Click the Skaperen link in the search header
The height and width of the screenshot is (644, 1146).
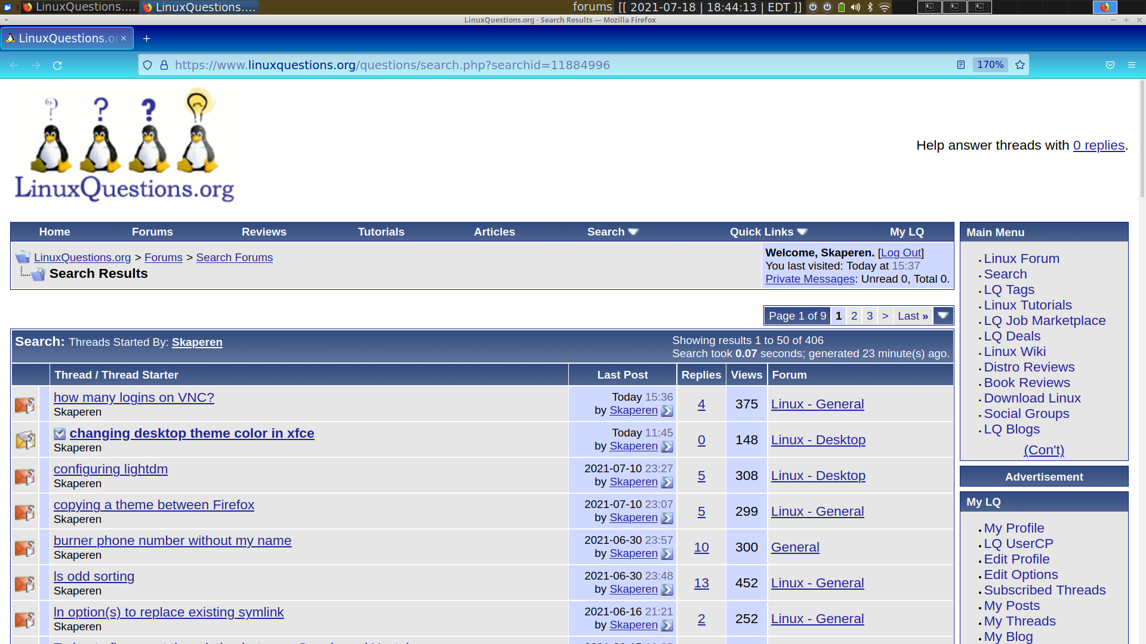[x=197, y=342]
